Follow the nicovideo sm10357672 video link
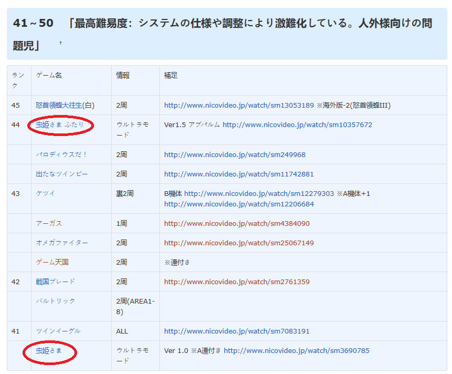Viewport: 452px width, 374px height. pos(297,125)
